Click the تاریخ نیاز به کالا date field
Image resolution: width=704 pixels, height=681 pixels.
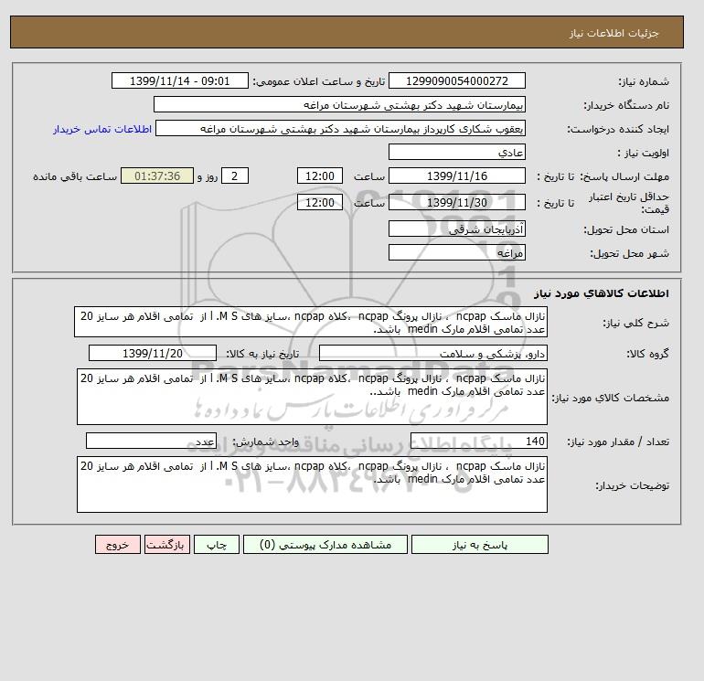click(x=153, y=354)
